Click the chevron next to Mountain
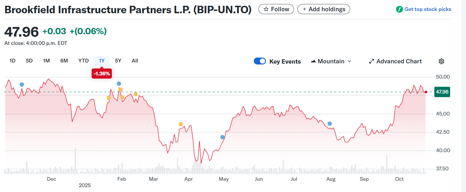 pyautogui.click(x=349, y=61)
